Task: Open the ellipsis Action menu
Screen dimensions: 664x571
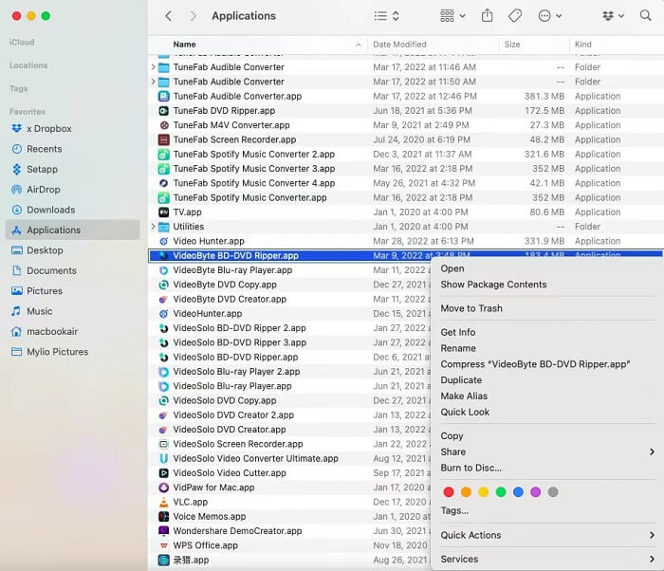Action: click(549, 16)
